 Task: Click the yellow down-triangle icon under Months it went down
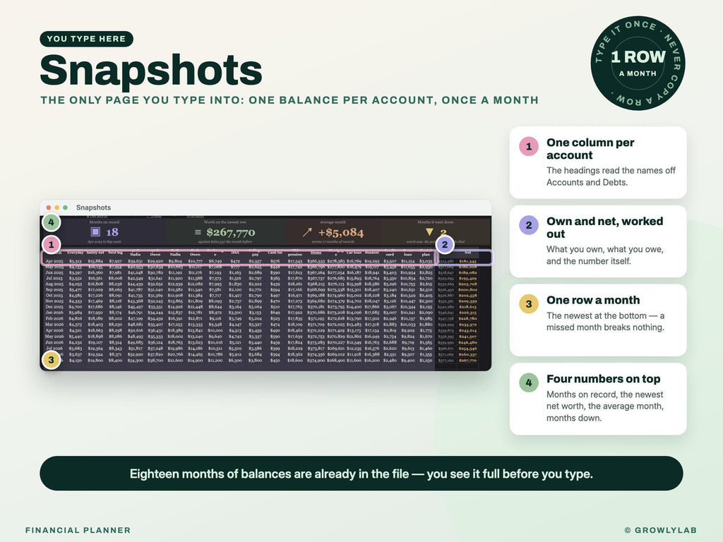coord(429,231)
